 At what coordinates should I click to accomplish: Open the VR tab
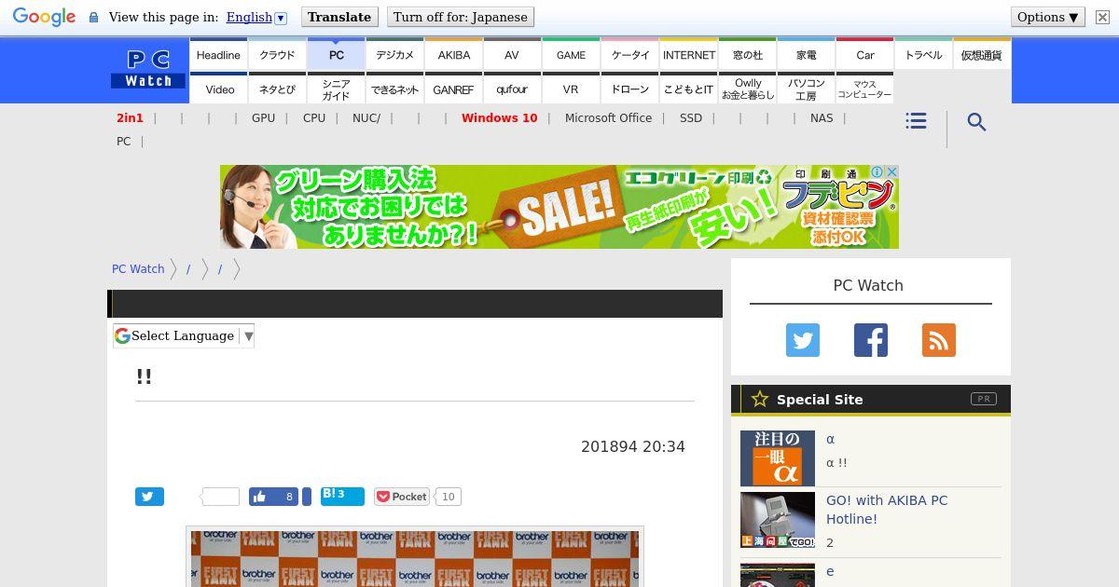point(571,89)
